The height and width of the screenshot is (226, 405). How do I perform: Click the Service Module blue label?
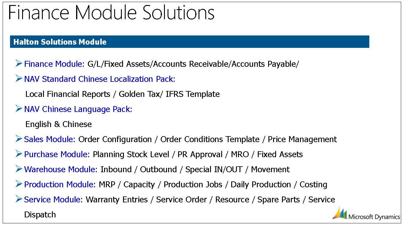53,200
